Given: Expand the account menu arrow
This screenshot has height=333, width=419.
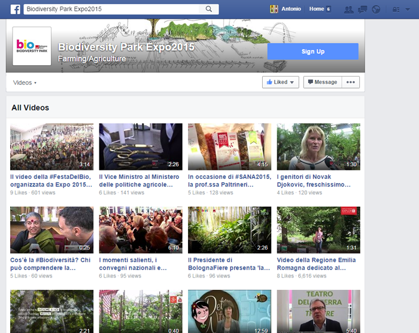Looking at the screenshot, I should point(408,10).
